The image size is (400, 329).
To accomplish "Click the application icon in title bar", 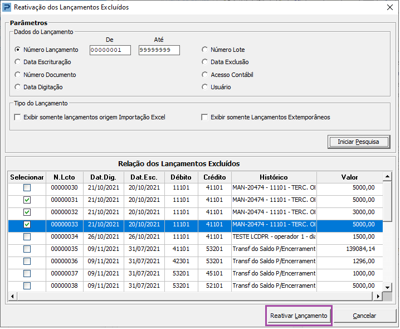I will click(x=6, y=7).
